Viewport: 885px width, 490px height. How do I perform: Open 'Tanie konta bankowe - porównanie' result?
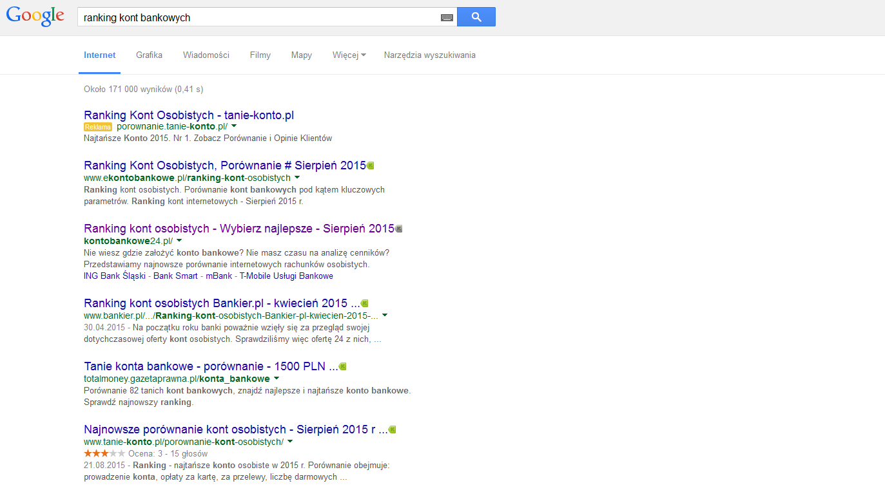click(211, 366)
